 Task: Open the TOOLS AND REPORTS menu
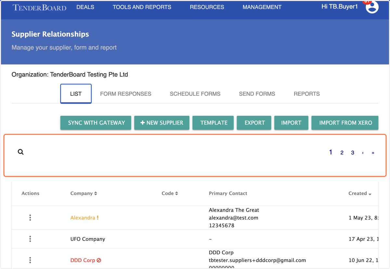(142, 7)
